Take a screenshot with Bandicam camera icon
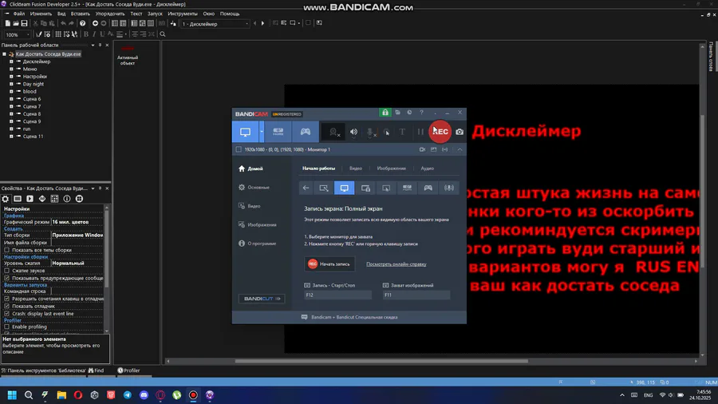 [x=460, y=132]
